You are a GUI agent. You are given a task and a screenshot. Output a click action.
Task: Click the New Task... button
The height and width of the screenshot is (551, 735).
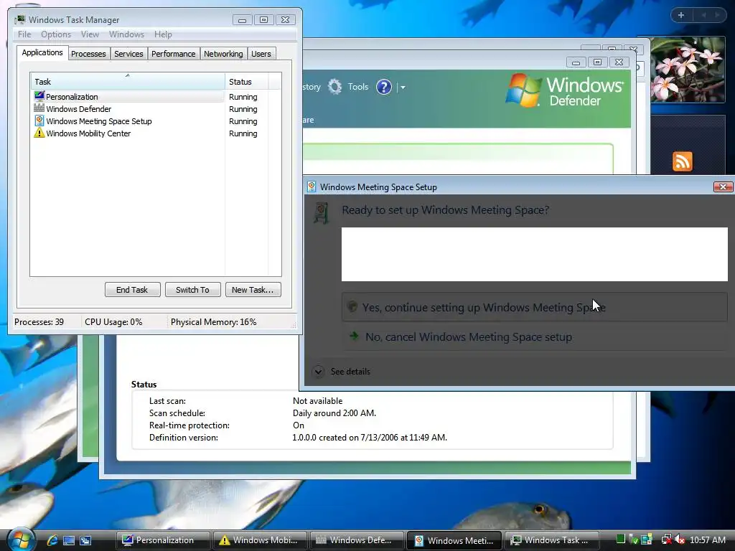253,290
